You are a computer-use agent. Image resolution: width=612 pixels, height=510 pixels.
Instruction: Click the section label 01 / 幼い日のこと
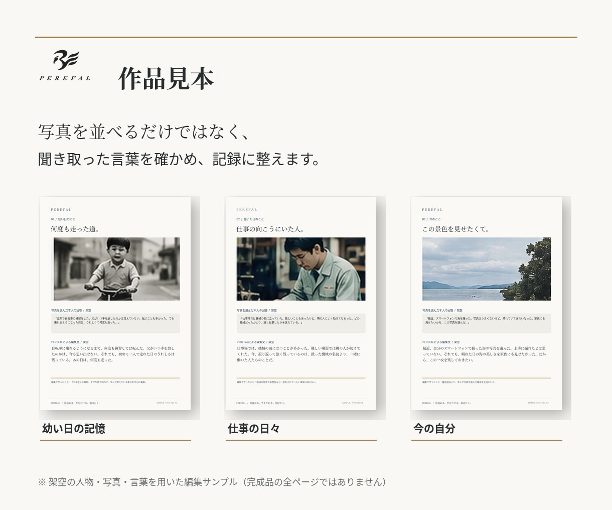63,219
